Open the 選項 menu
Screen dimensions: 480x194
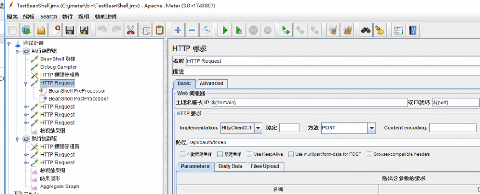tap(83, 16)
